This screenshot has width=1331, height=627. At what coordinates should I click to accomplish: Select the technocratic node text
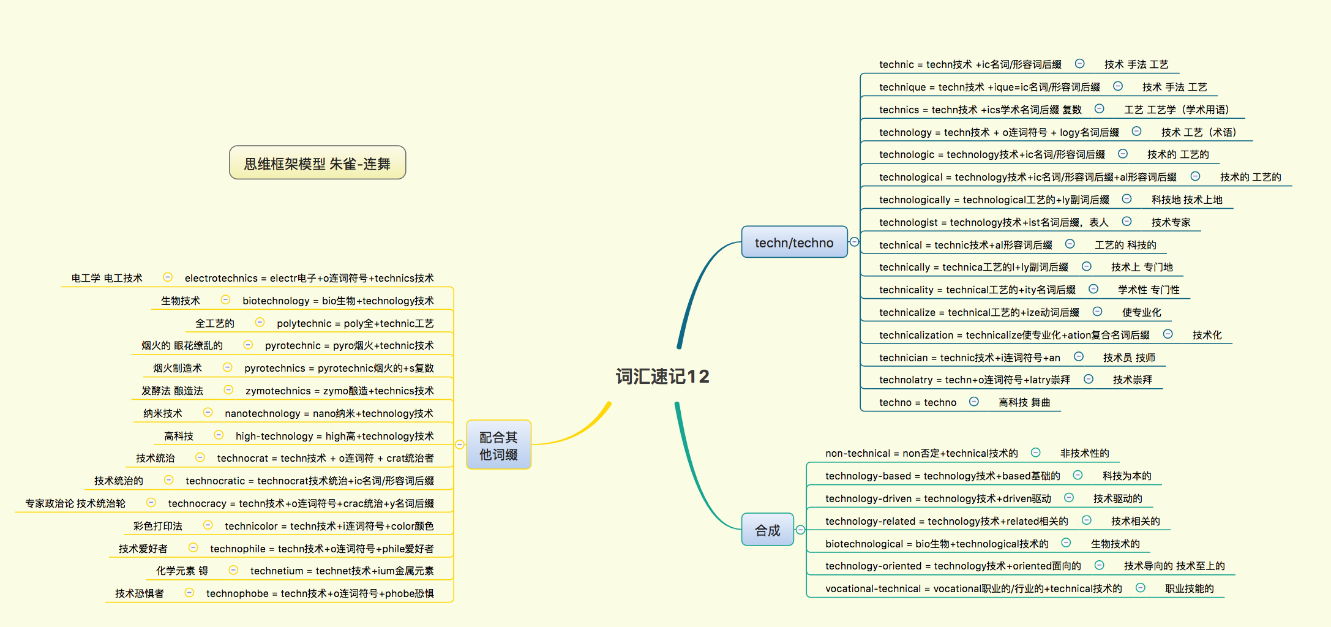pyautogui.click(x=310, y=481)
